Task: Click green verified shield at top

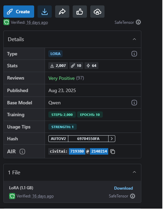Action: tap(6, 22)
